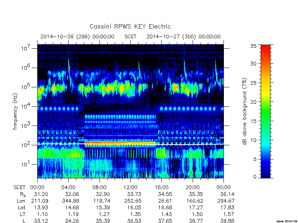Click the 35 tick on the color scale
The image size is (298, 223).
253,46
